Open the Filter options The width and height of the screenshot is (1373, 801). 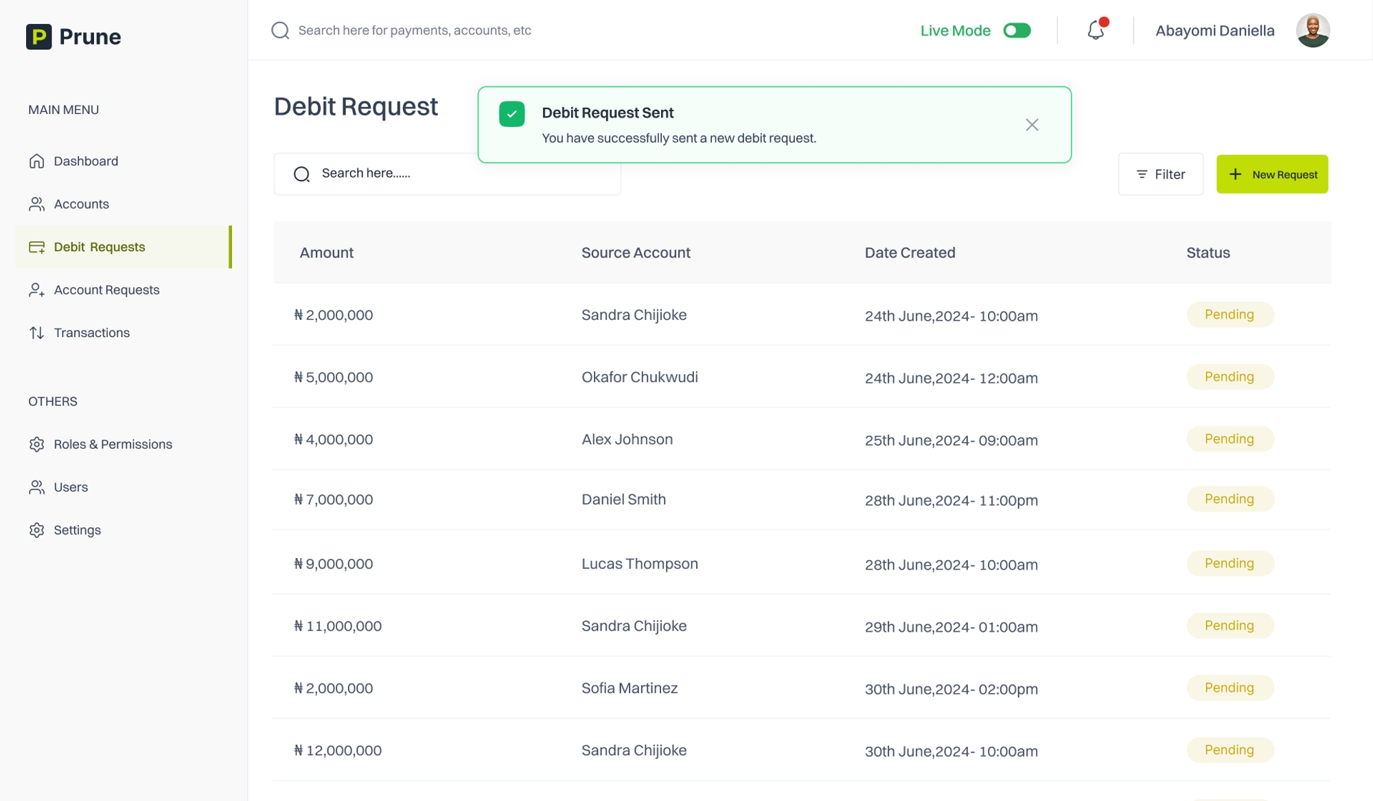[x=1160, y=174]
